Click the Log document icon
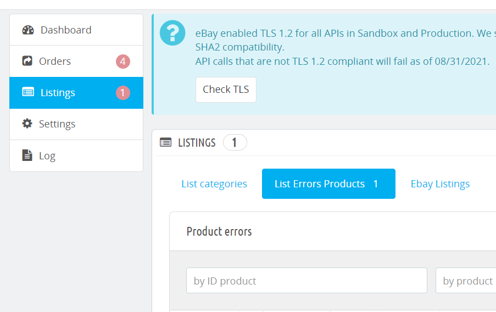 (x=27, y=155)
